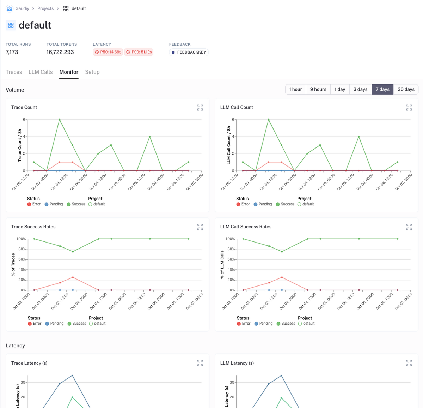The width and height of the screenshot is (423, 408).
Task: Switch to the LLM Calls tab
Action: point(41,72)
